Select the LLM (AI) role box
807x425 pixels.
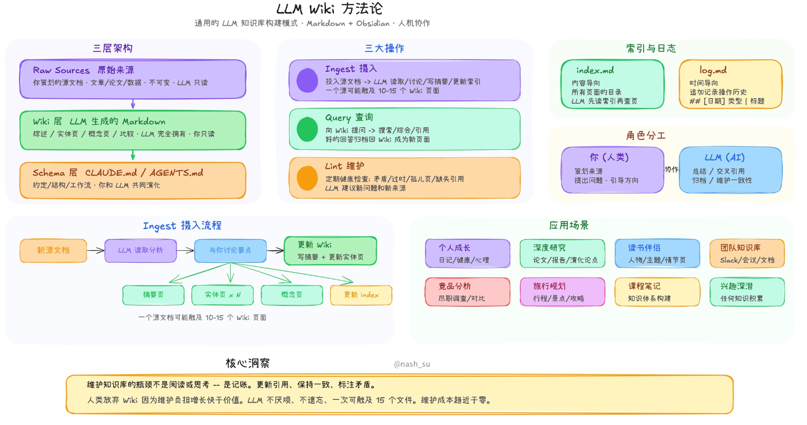click(x=730, y=170)
